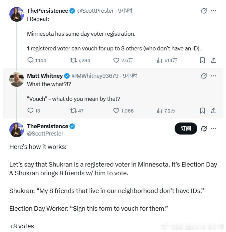Repost the post with 7,284 reposts
226x232 pixels.
coord(73,60)
